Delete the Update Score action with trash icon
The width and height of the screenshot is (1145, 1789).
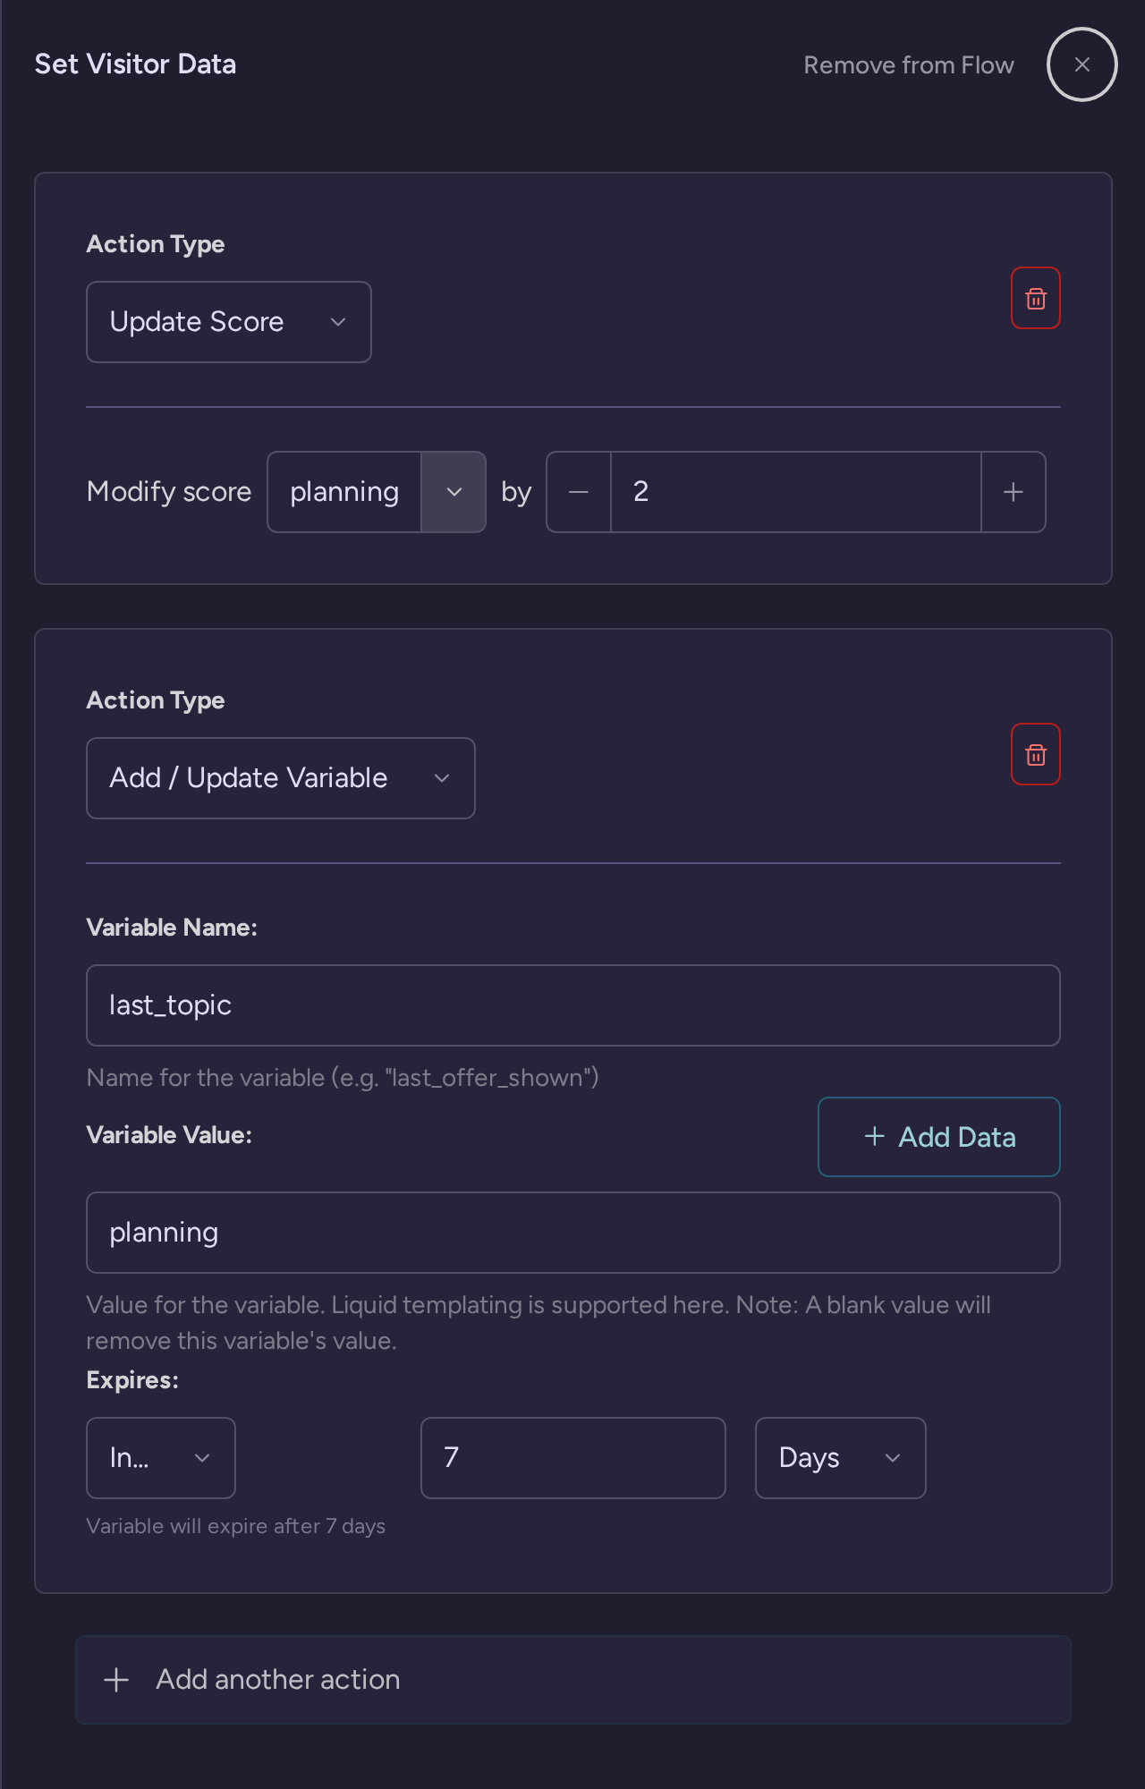pos(1036,298)
